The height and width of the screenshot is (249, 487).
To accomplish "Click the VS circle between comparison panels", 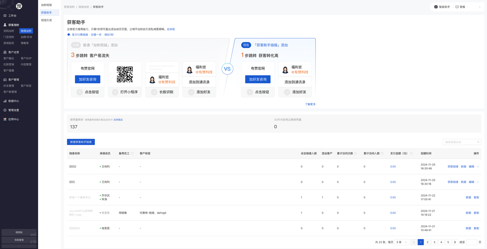I will 227,69.
